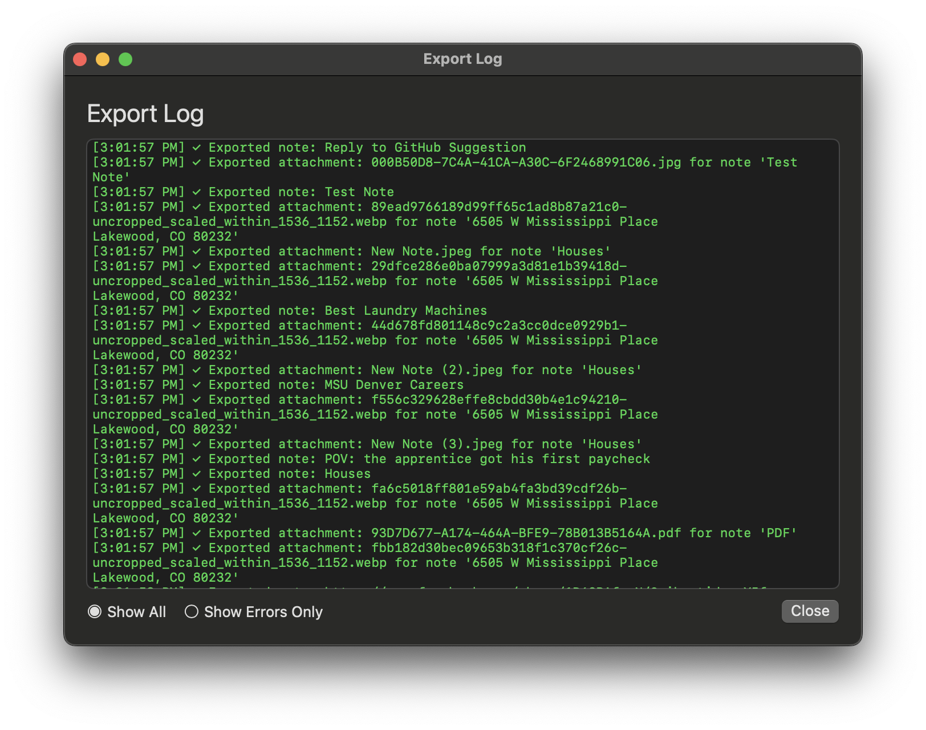Click the log line 'MSU Denver Careers'

pyautogui.click(x=278, y=385)
